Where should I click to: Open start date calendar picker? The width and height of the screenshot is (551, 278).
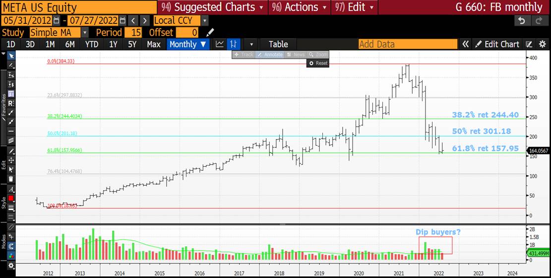pos(57,20)
